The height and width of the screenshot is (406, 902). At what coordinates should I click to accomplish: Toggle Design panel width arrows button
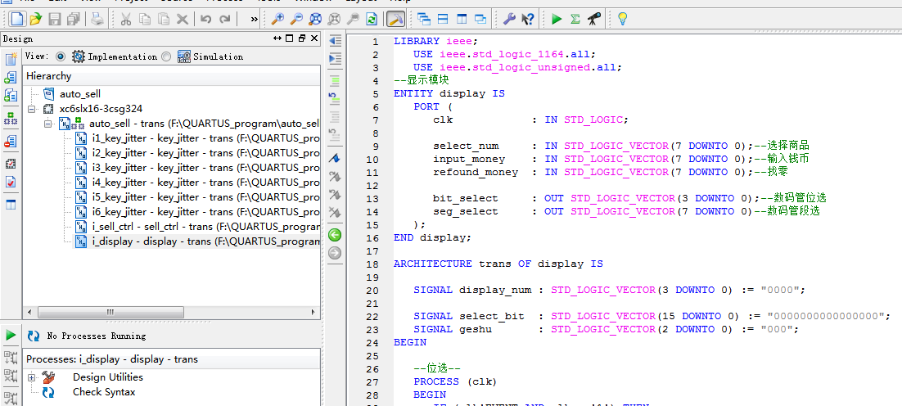click(277, 38)
